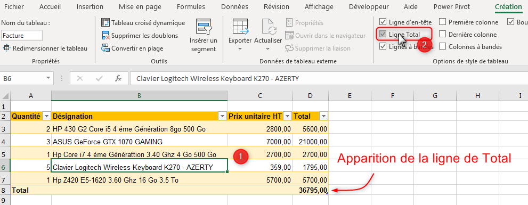Click the table name field Facture
Viewport: 528px width, 205px height.
pos(22,35)
